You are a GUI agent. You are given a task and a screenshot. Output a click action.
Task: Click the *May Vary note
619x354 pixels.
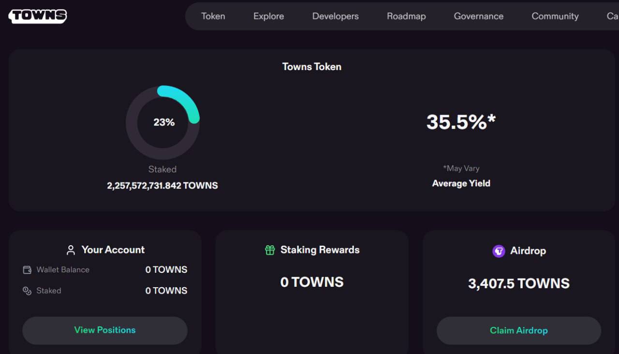(x=461, y=168)
